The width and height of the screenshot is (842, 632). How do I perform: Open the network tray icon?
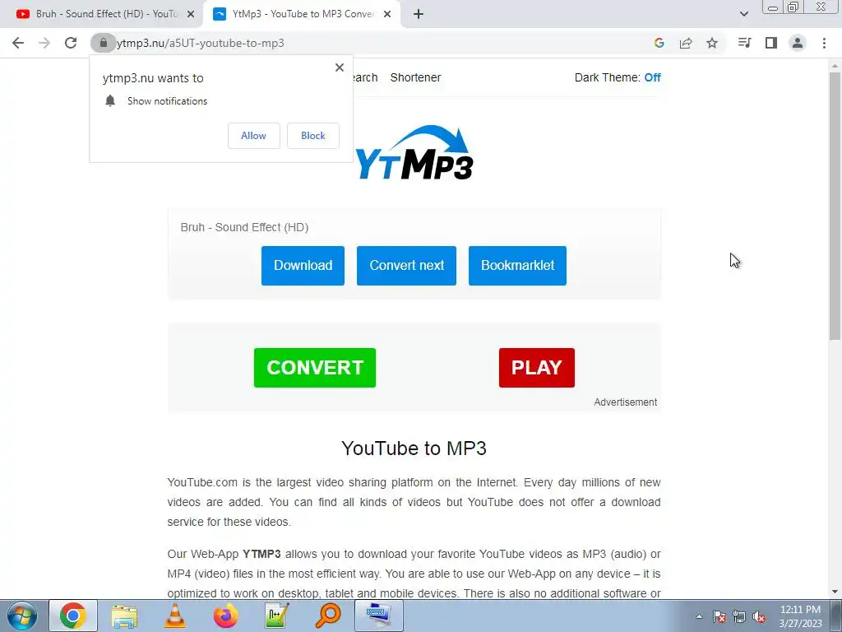pyautogui.click(x=739, y=616)
